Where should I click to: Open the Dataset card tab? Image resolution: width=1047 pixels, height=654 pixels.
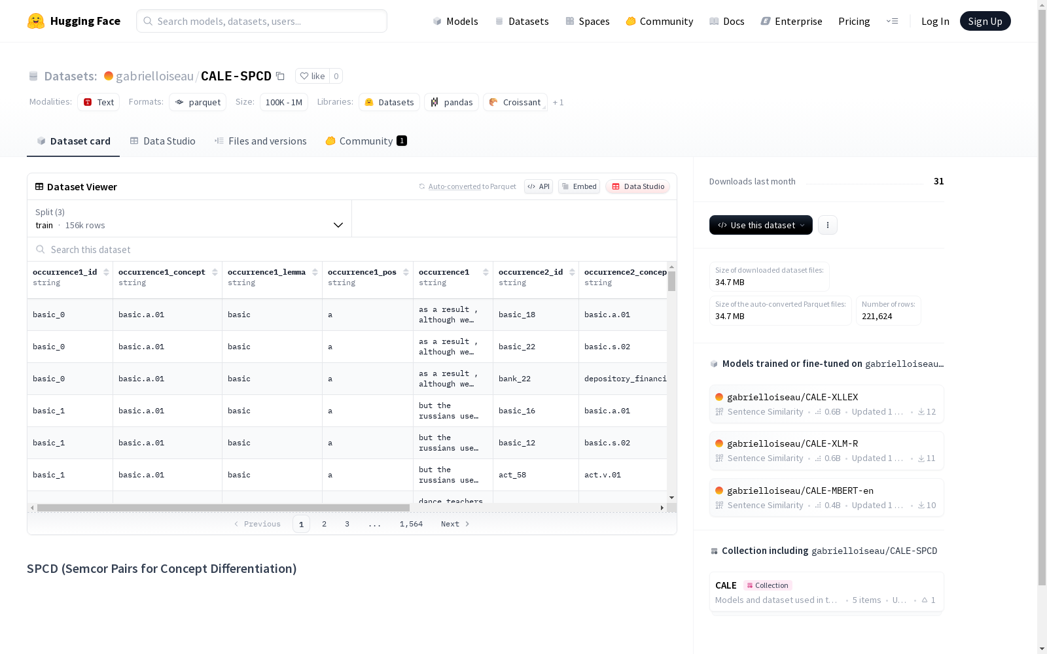(x=73, y=141)
